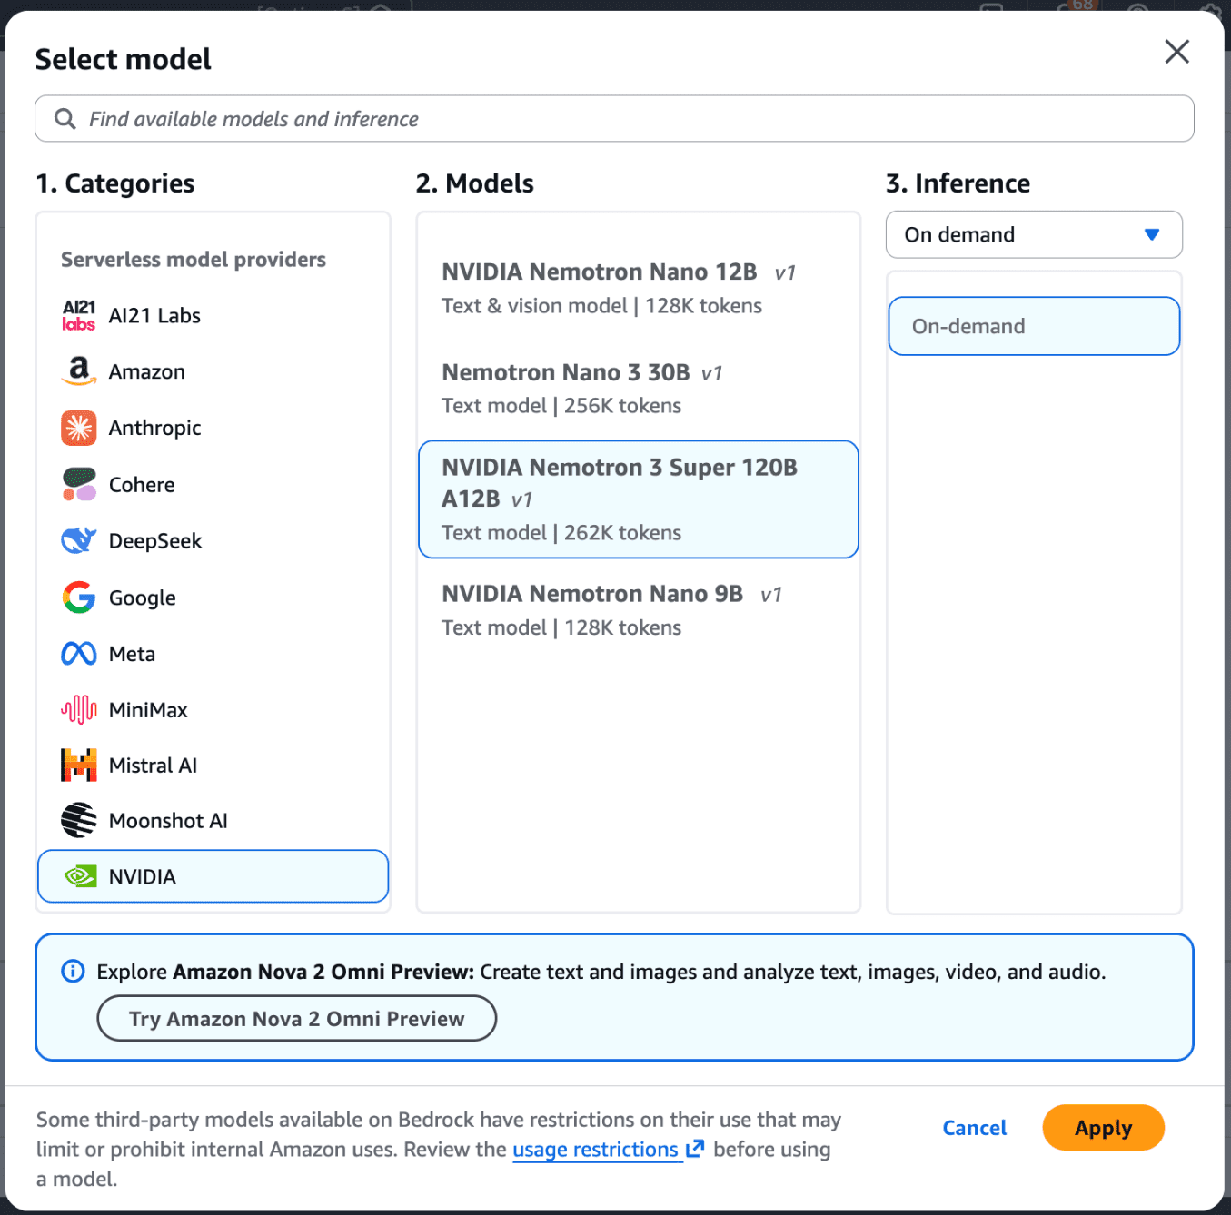Click the Apply button
The height and width of the screenshot is (1215, 1231).
pos(1103,1128)
